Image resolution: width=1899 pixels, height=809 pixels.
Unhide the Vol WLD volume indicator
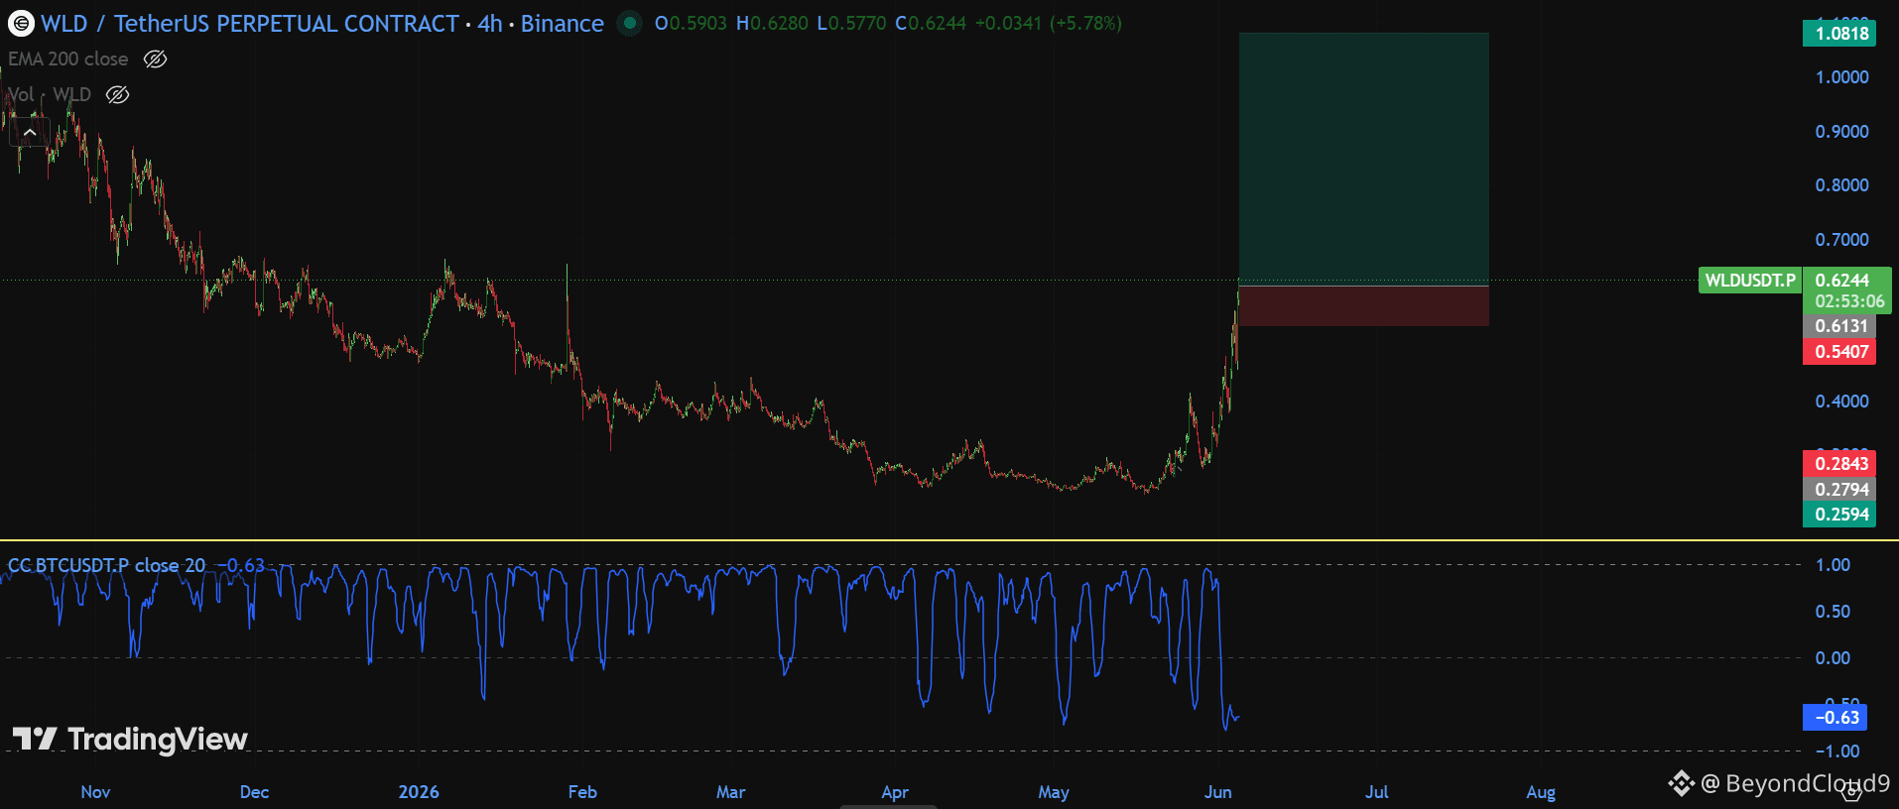click(x=118, y=95)
